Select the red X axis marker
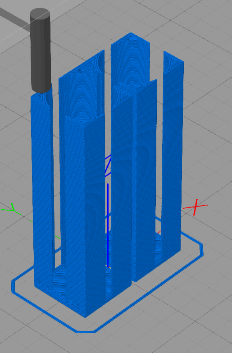Screen dimensions: 232x353 point(196,207)
